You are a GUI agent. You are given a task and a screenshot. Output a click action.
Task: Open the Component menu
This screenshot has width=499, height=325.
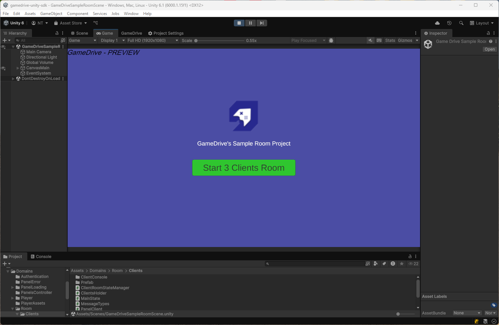click(x=77, y=14)
